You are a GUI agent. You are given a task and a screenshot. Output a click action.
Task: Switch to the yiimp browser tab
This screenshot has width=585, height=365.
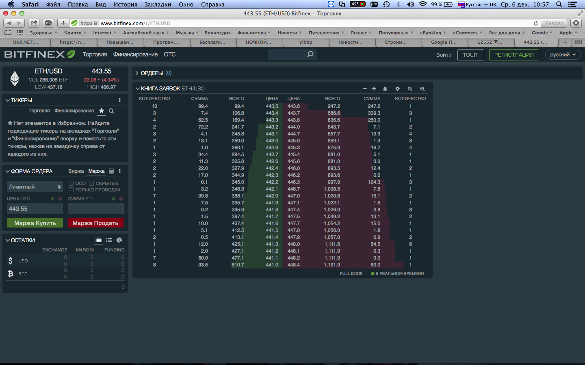[x=305, y=42]
